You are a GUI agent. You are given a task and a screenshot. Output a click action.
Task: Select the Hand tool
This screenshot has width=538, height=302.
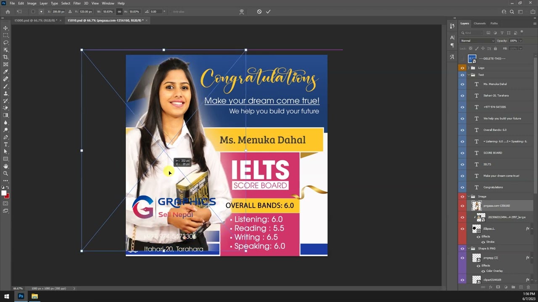click(x=5, y=166)
